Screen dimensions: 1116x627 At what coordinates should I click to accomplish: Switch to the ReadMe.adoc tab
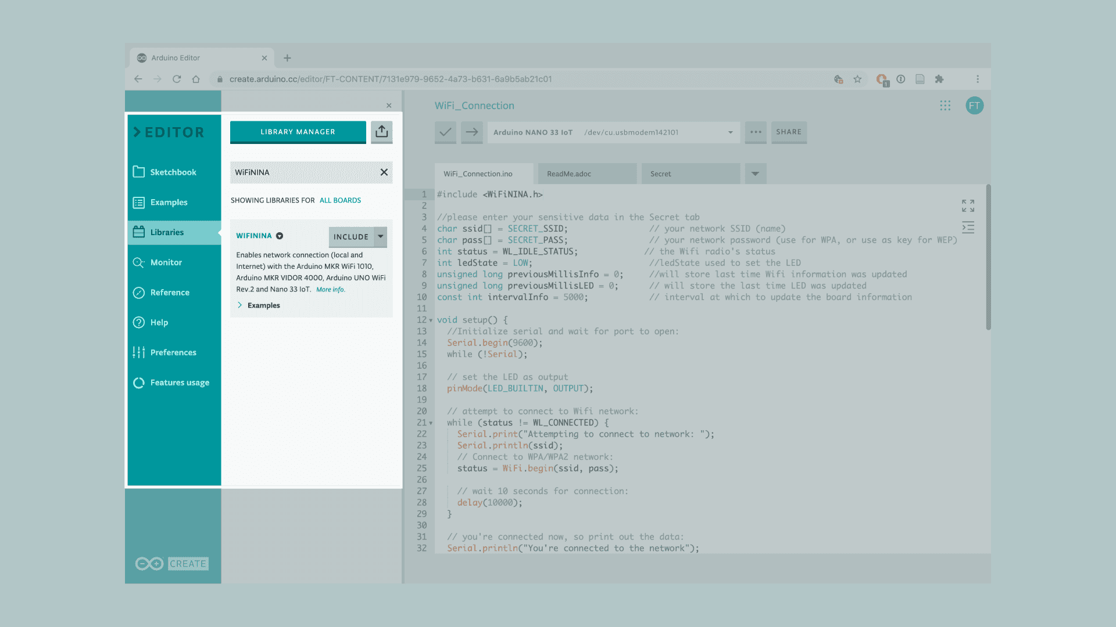[569, 174]
